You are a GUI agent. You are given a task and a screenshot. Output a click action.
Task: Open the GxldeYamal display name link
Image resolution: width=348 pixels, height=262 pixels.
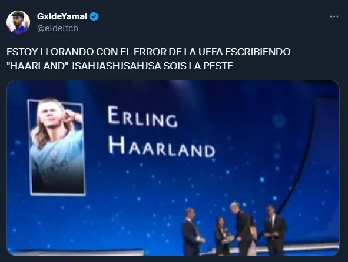(62, 16)
